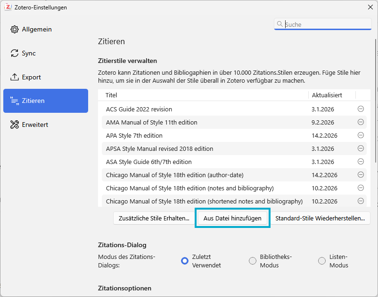Viewport: 378px width, 297px height.
Task: Open the Allgemein settings pane
Action: pyautogui.click(x=46, y=29)
